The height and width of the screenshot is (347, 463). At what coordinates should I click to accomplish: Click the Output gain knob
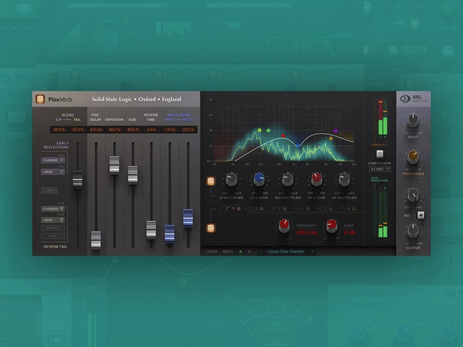coord(413,231)
